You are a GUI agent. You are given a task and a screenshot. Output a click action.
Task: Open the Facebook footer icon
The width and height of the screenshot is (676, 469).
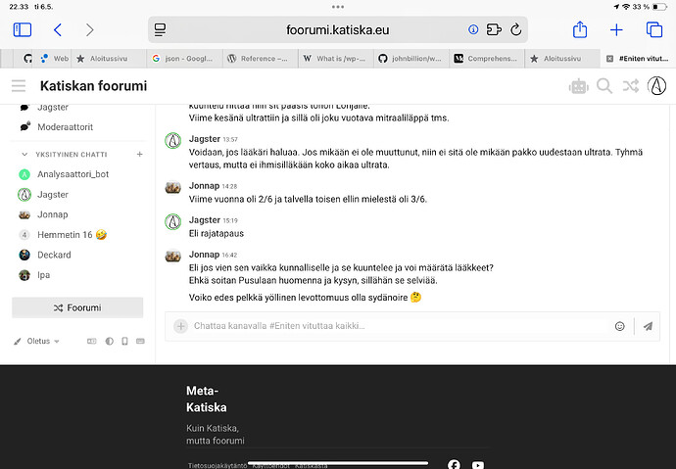click(454, 464)
